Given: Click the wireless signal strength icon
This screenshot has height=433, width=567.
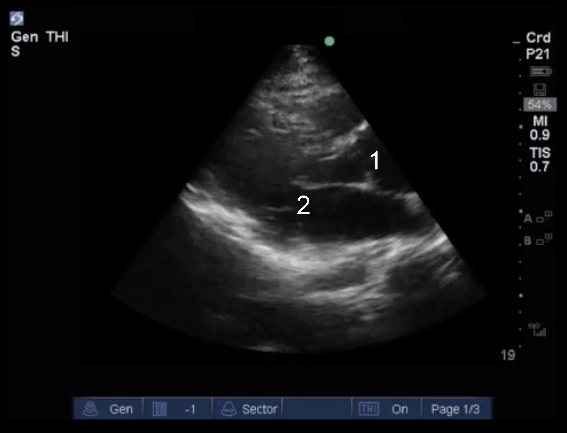Looking at the screenshot, I should [x=537, y=329].
